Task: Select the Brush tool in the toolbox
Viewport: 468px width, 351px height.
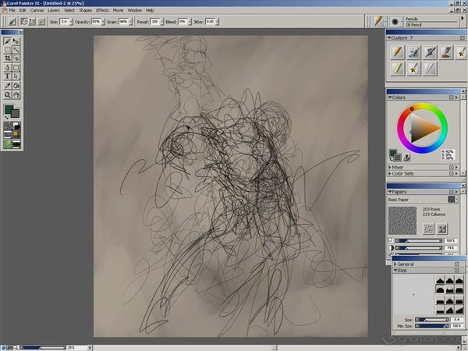Action: (x=8, y=41)
